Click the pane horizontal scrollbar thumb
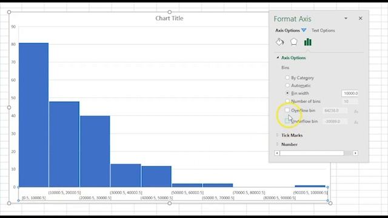Image resolution: width=388 pixels, height=218 pixels. (312, 153)
